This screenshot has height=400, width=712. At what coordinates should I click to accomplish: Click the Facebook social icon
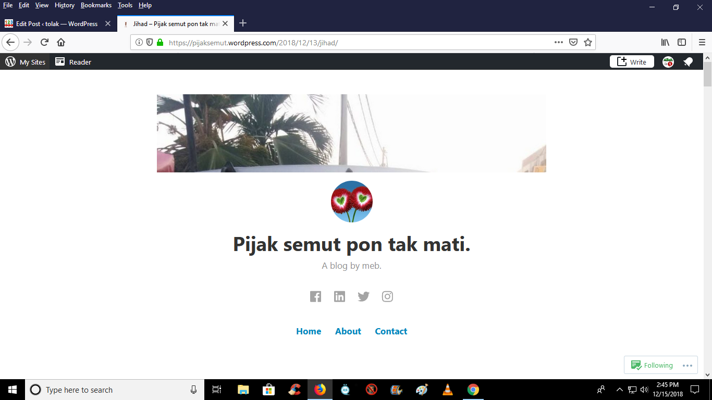click(315, 297)
